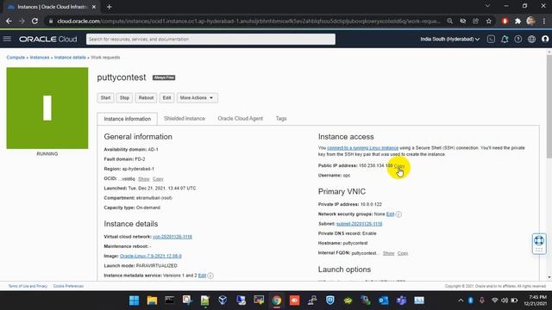This screenshot has height=310, width=552.
Task: Expand the More Actions dropdown
Action: coord(197,97)
